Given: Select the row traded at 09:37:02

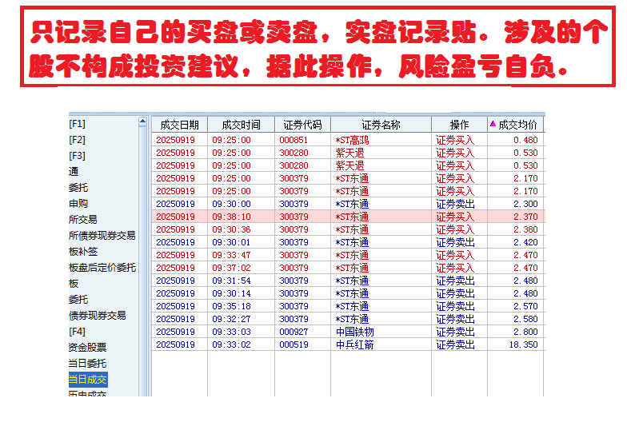Looking at the screenshot, I should (348, 268).
